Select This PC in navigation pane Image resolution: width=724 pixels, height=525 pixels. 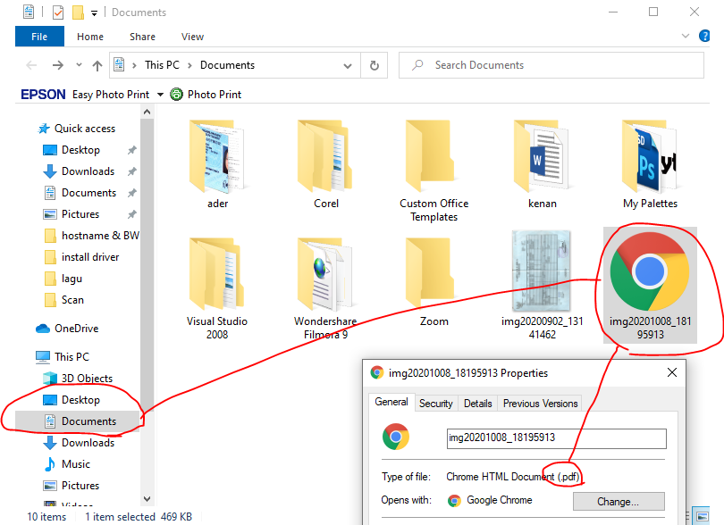point(72,356)
